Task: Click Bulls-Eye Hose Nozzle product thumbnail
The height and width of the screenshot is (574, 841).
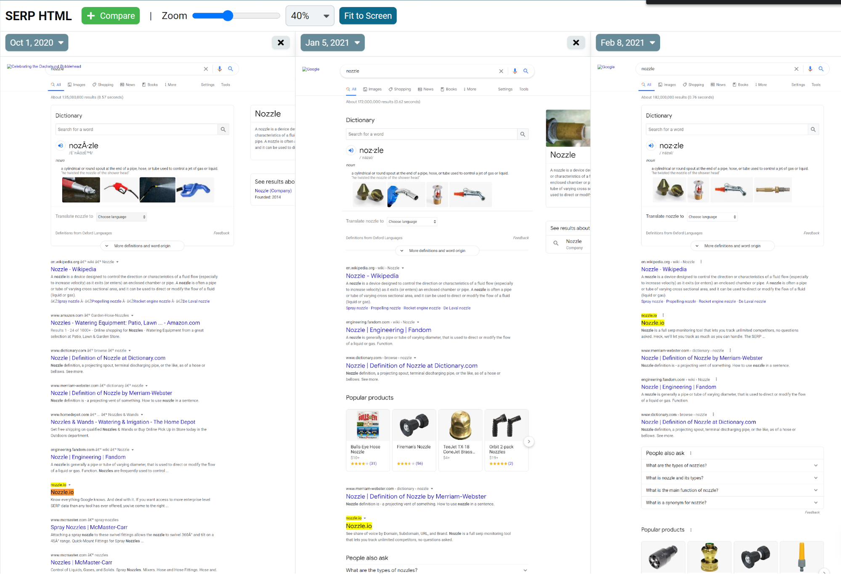Action: point(368,426)
